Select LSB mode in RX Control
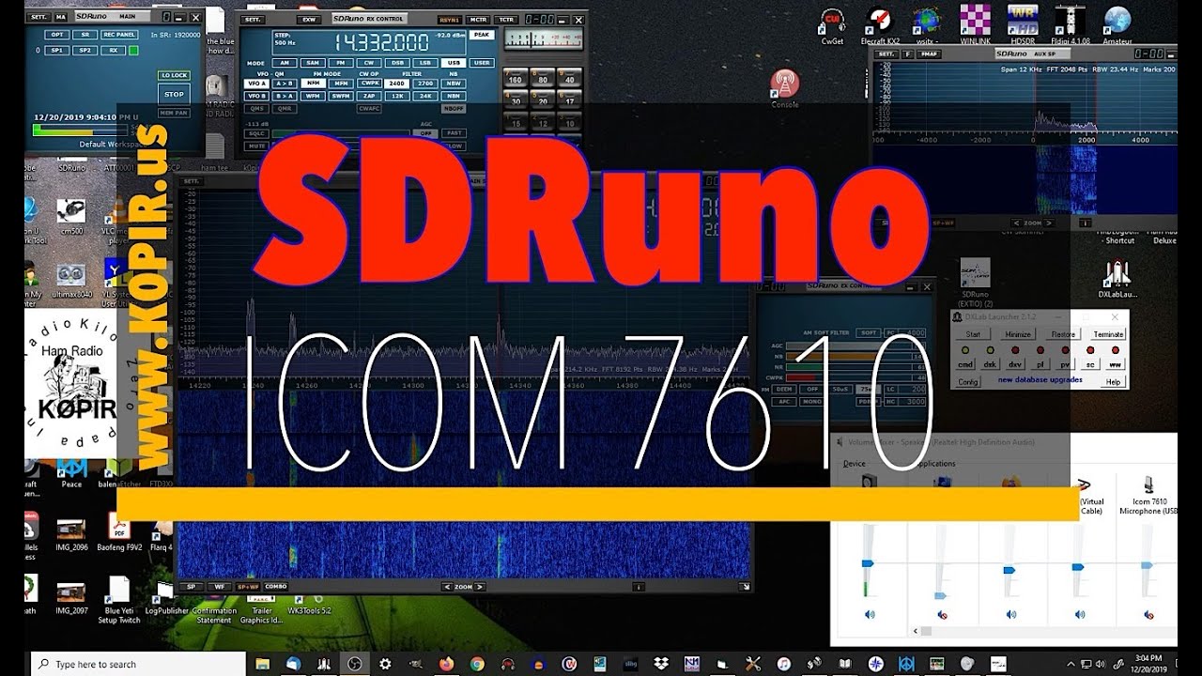This screenshot has height=676, width=1202. point(425,63)
